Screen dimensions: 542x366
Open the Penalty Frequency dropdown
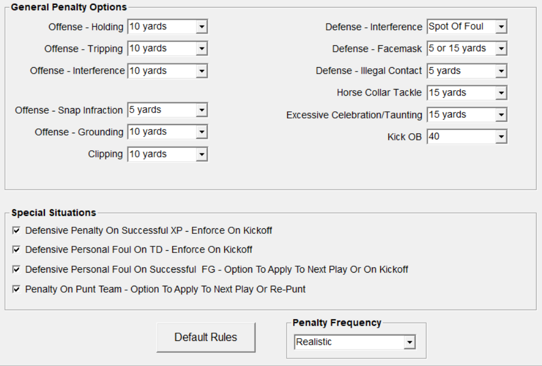409,343
